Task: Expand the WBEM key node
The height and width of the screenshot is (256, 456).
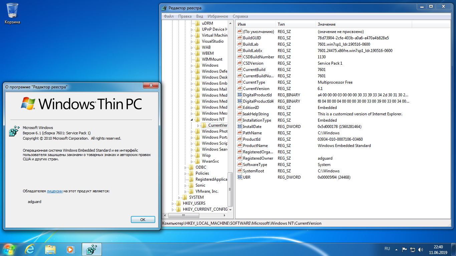Action: point(192,53)
